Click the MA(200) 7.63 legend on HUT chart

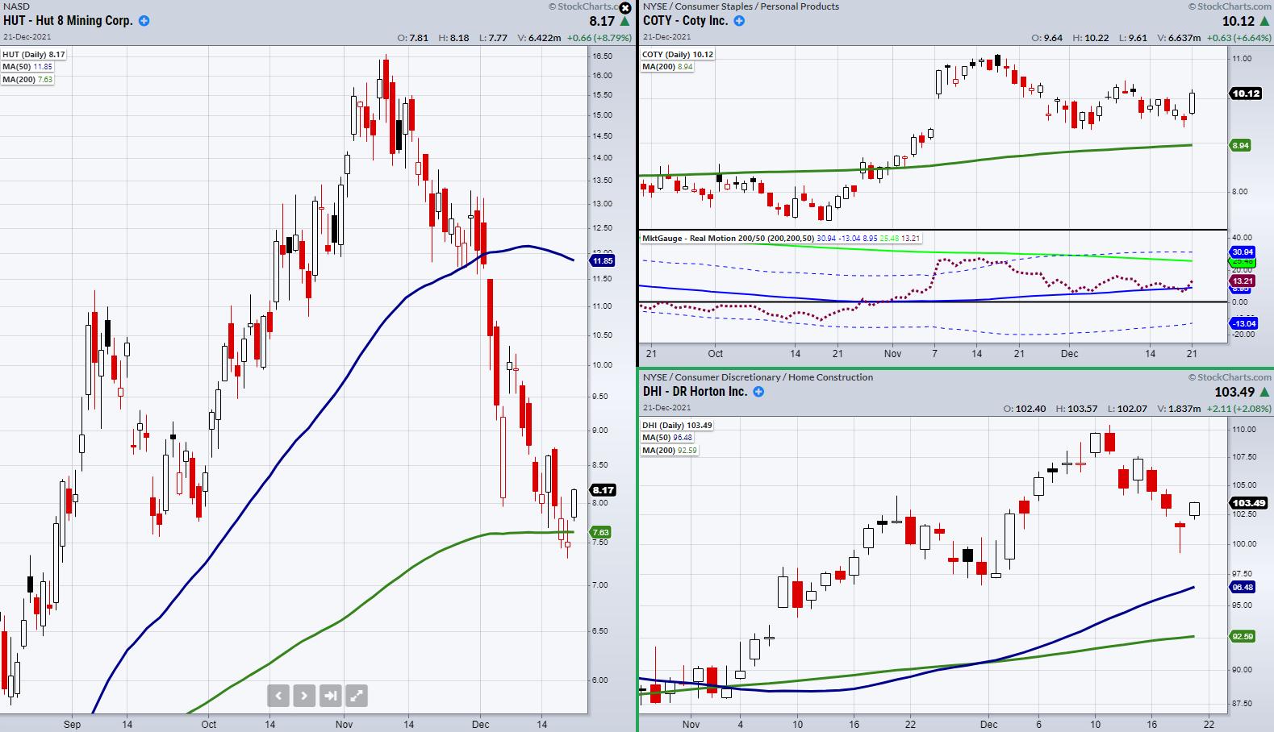(x=27, y=79)
